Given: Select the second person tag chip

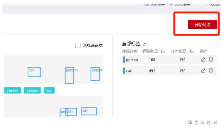Looking at the screenshot, I should point(32,90).
